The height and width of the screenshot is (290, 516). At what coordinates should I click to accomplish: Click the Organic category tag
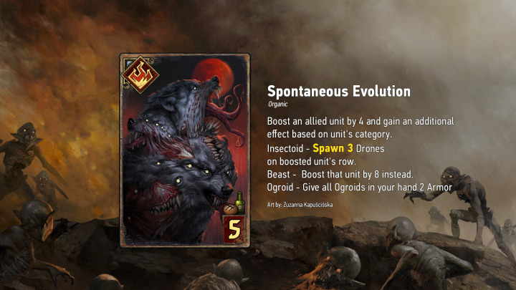[278, 105]
